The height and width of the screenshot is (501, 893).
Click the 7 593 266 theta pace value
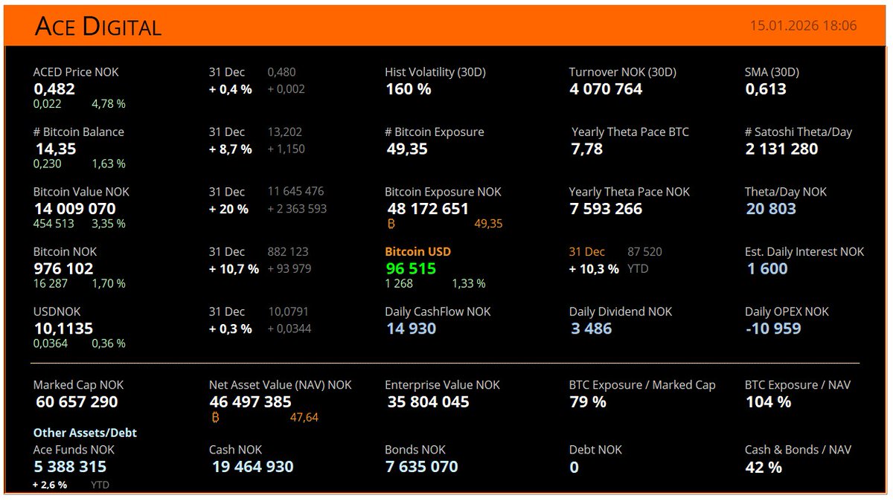click(x=606, y=209)
